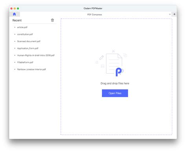The width and height of the screenshot is (186, 152).
Task: Open Human-Rights-A-brief-intro-2016.pdf from recents
Action: pos(36,55)
